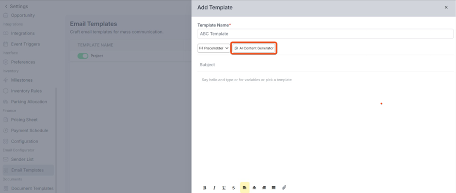Apply bold formatting in the editor toolbar

pos(205,188)
